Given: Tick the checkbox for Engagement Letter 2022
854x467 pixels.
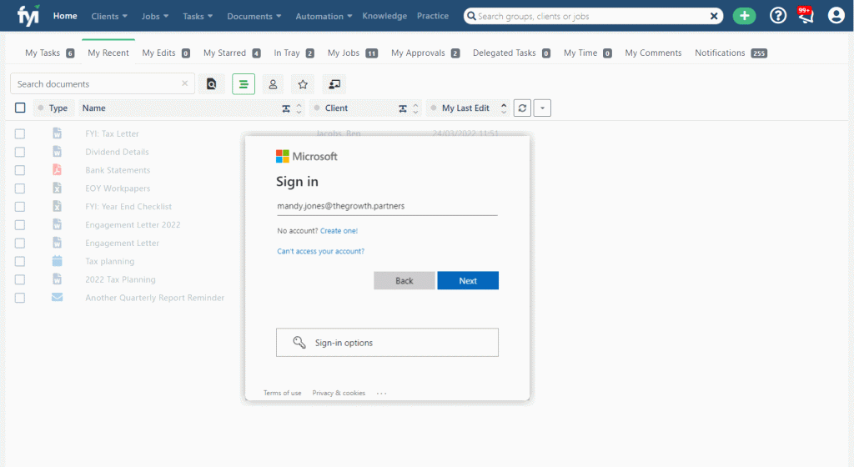Looking at the screenshot, I should pos(20,225).
